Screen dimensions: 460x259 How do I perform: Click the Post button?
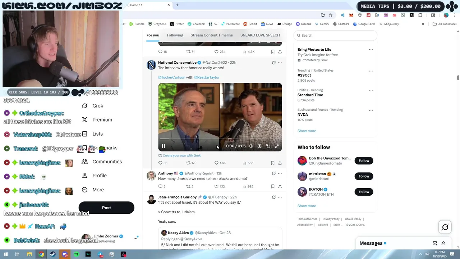pyautogui.click(x=106, y=208)
